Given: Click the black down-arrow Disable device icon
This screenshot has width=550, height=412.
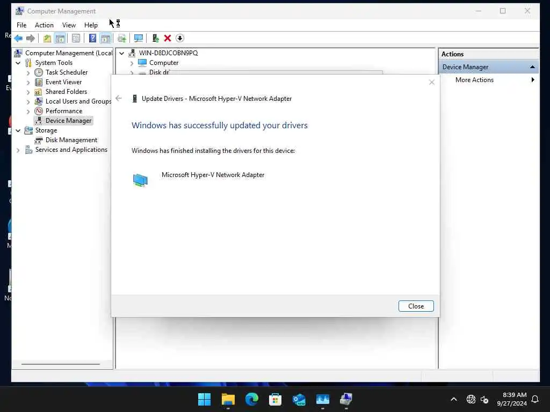Looking at the screenshot, I should [x=179, y=38].
